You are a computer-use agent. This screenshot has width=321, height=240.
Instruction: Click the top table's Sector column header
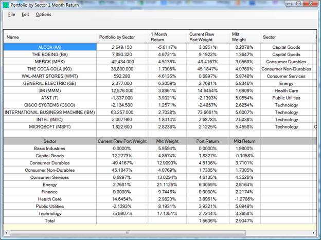click(286, 37)
